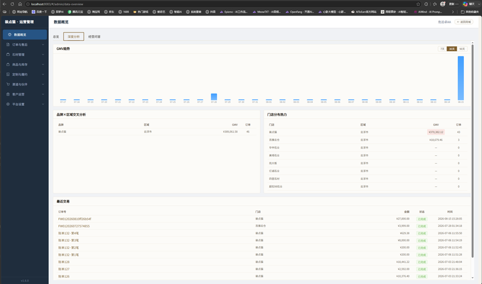Expand the 客户运营 menu chevron
Viewport: 482px width, 284px height.
(x=43, y=94)
